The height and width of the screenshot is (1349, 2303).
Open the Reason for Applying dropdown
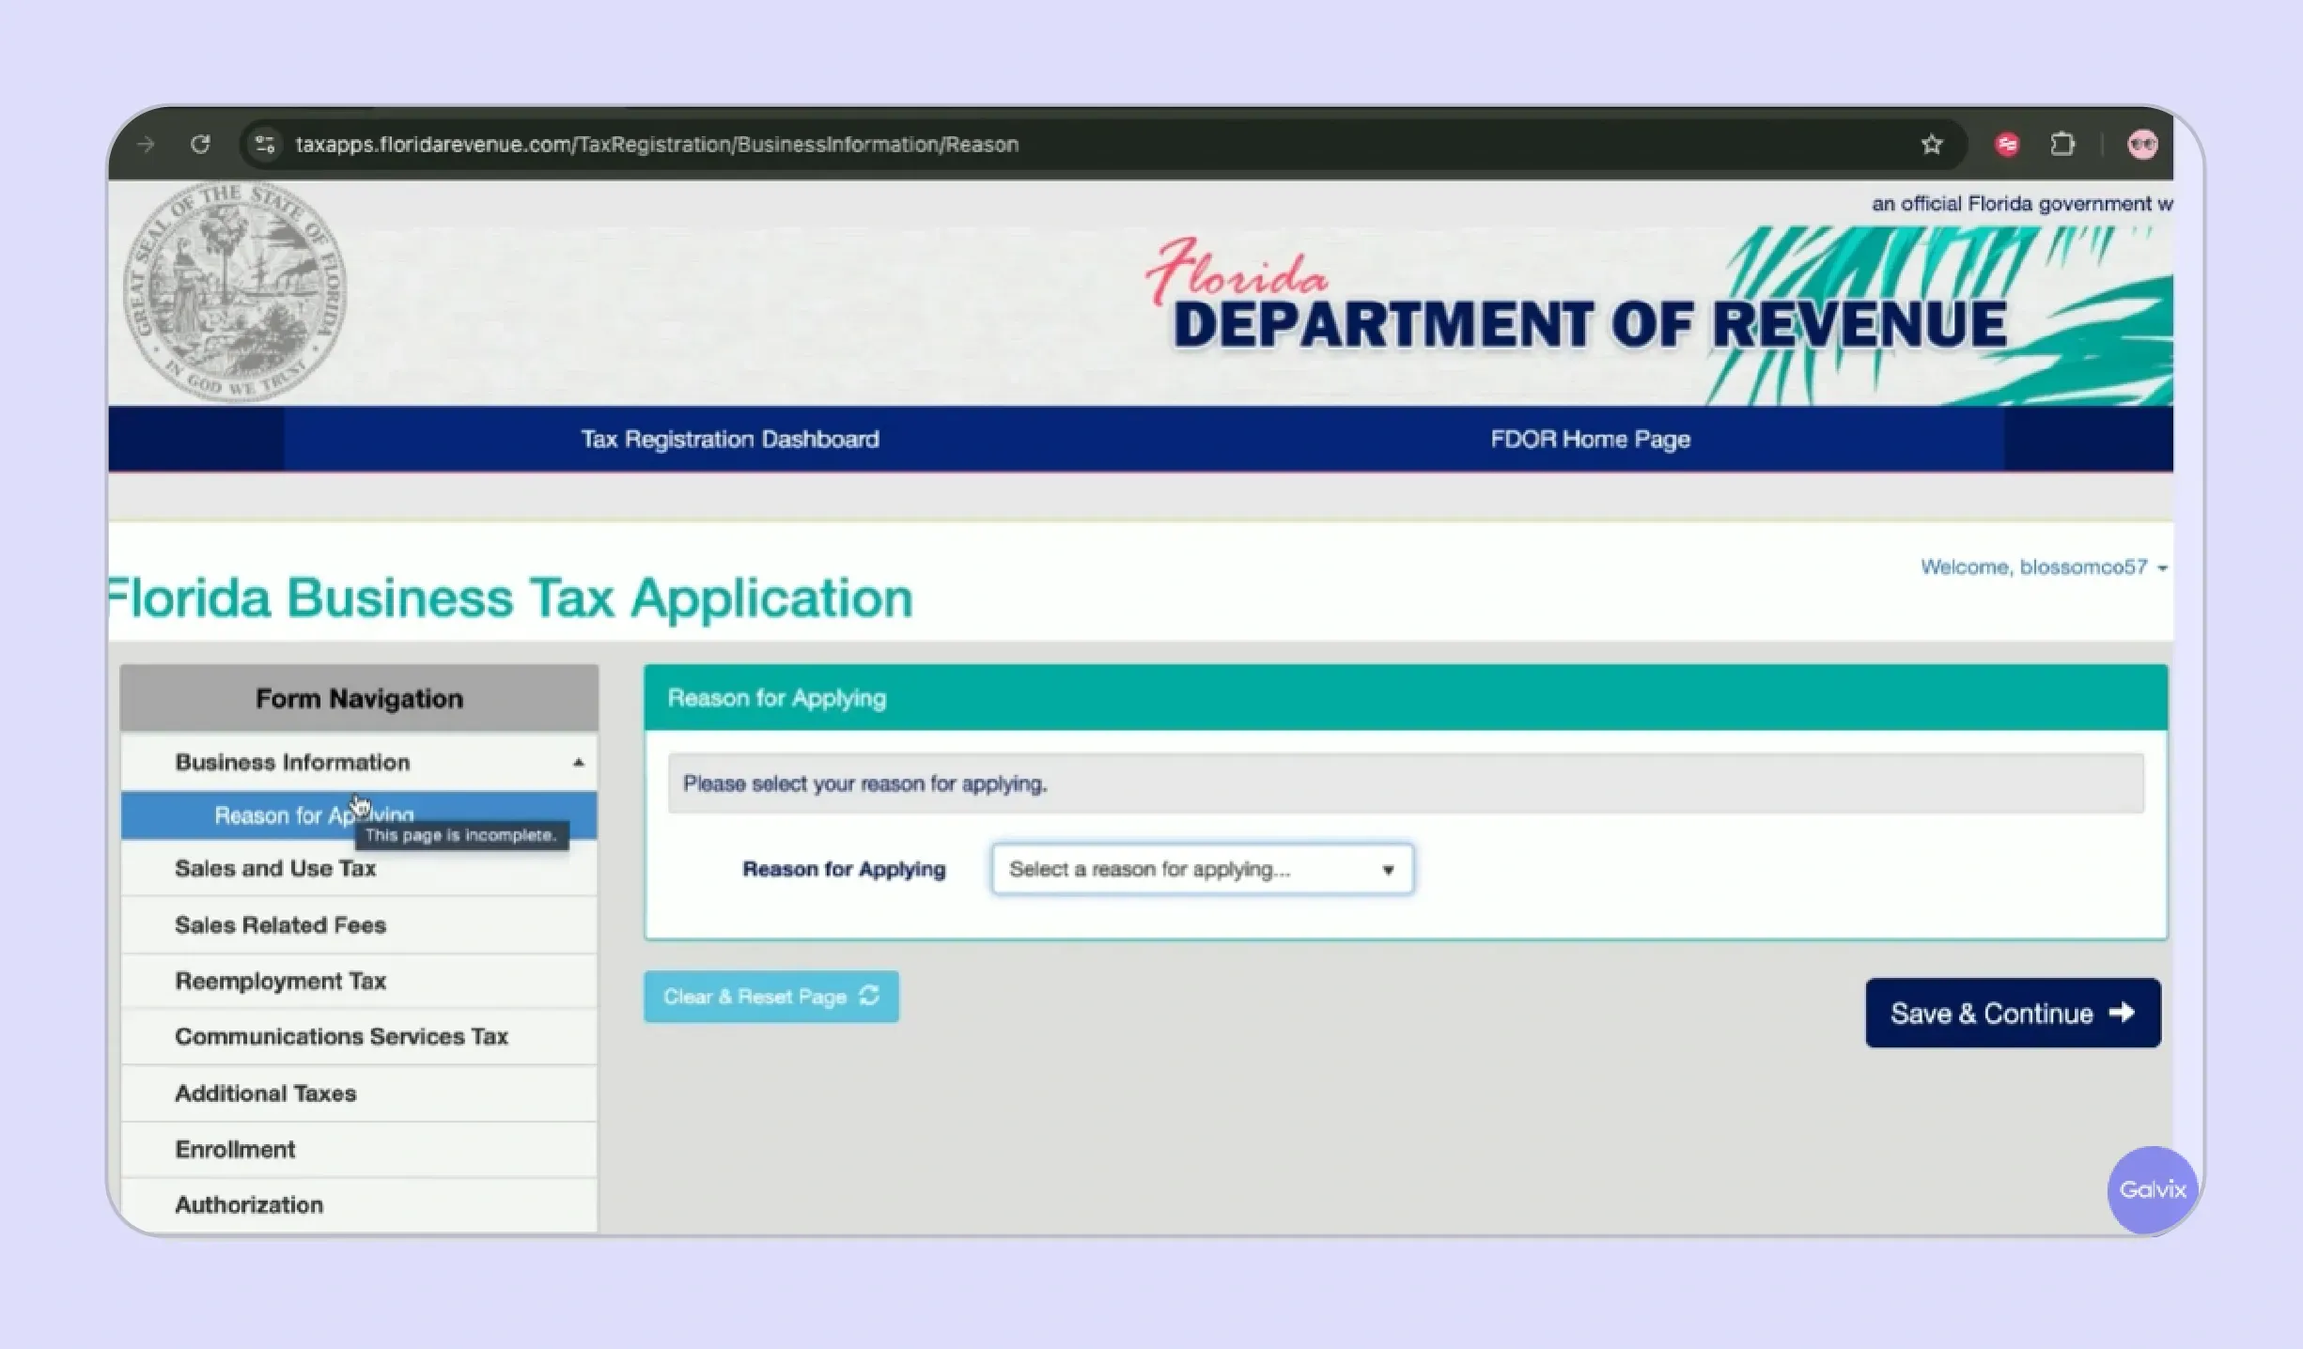click(1202, 869)
